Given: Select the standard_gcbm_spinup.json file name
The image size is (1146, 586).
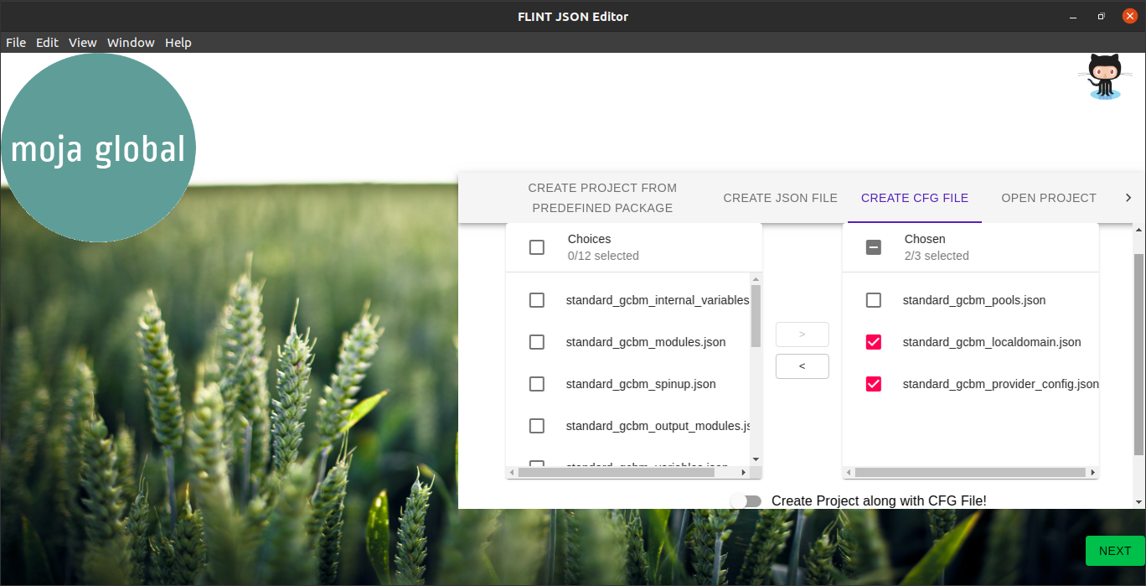Looking at the screenshot, I should (x=641, y=384).
